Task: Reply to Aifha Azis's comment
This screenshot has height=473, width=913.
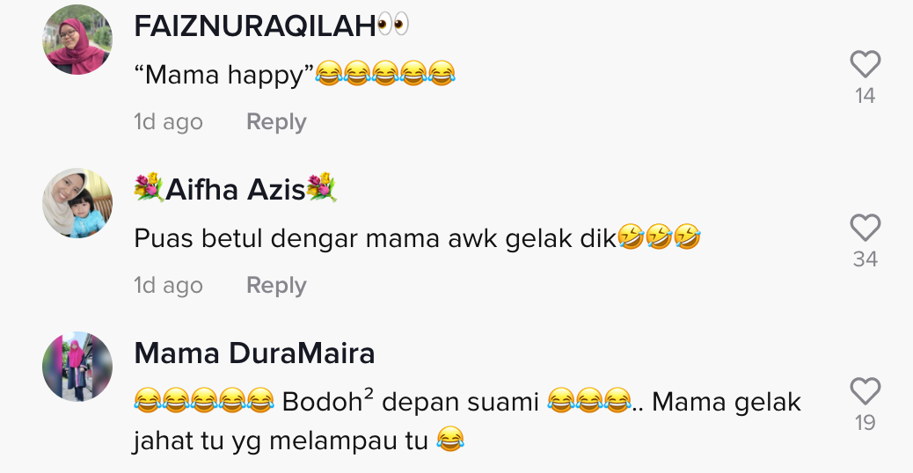Action: pos(276,286)
